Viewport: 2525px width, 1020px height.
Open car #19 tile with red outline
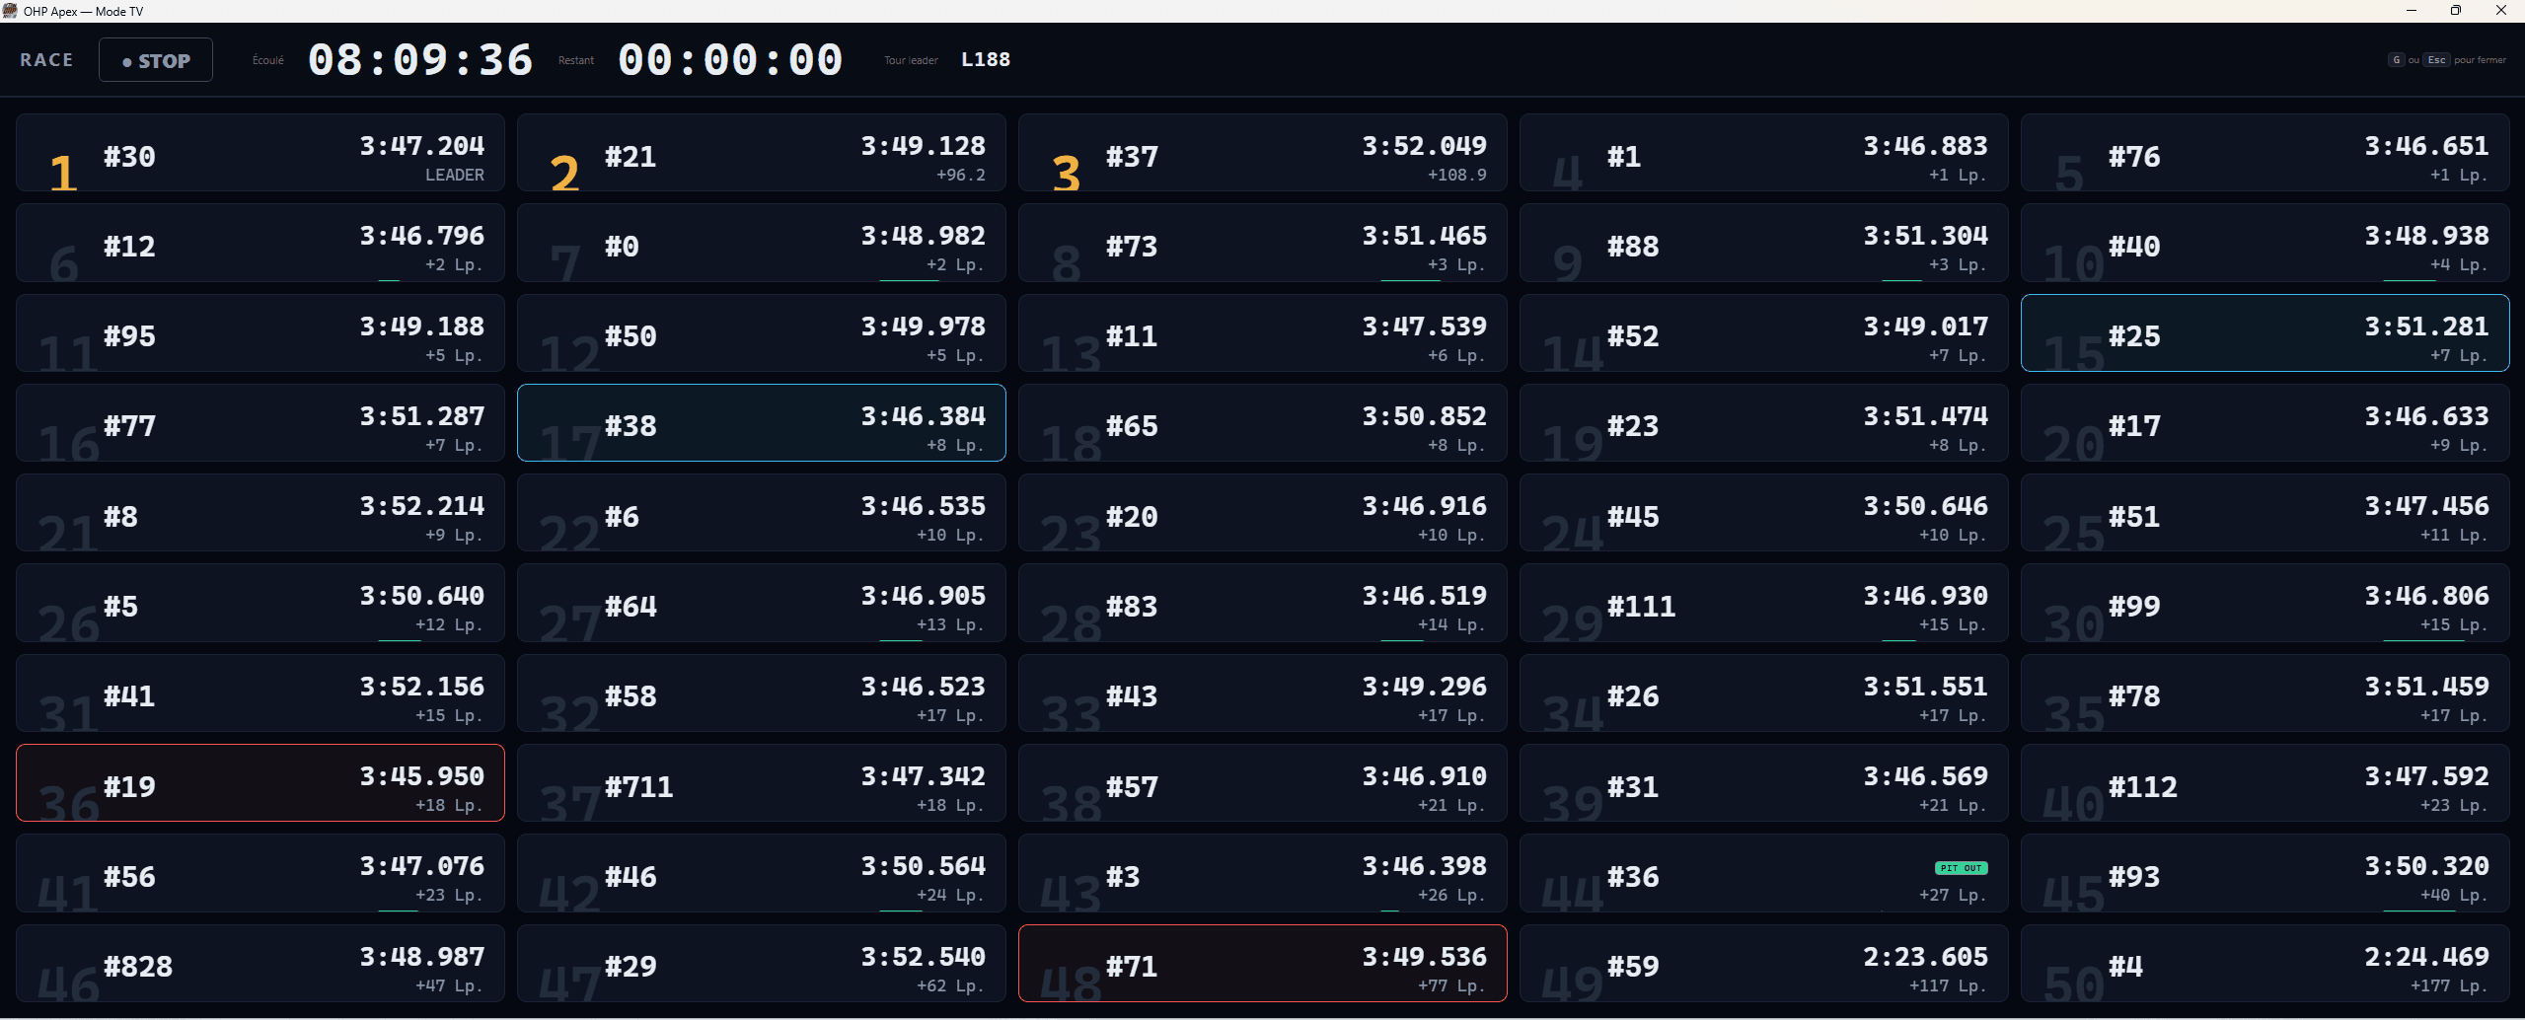pyautogui.click(x=260, y=783)
